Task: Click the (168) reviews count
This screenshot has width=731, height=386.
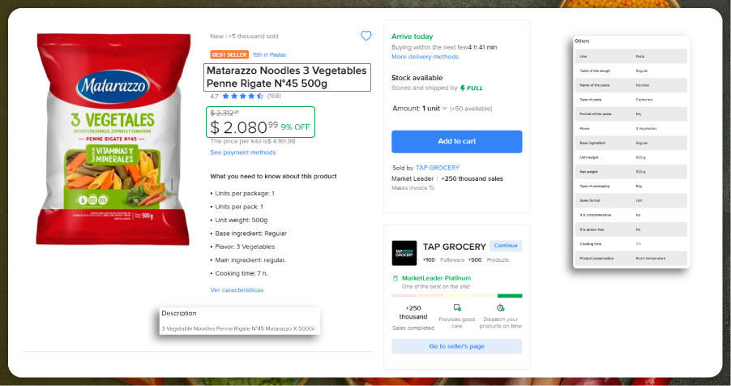Action: click(274, 96)
